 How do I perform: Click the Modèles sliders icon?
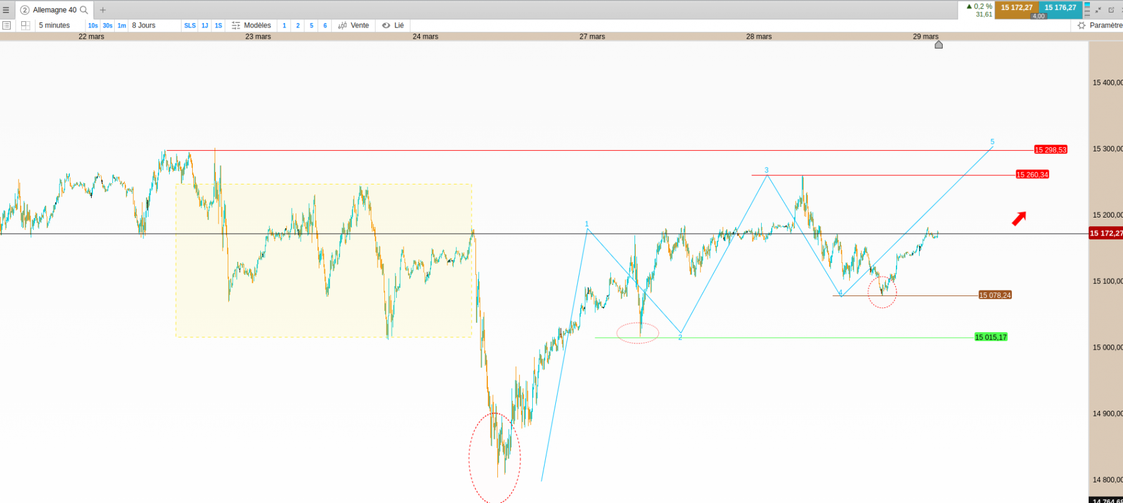pos(236,26)
